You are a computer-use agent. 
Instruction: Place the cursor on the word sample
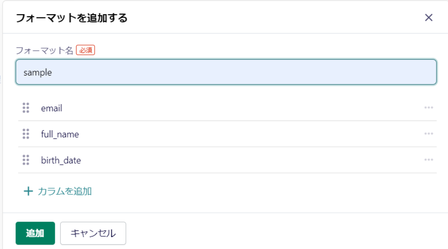(x=38, y=72)
